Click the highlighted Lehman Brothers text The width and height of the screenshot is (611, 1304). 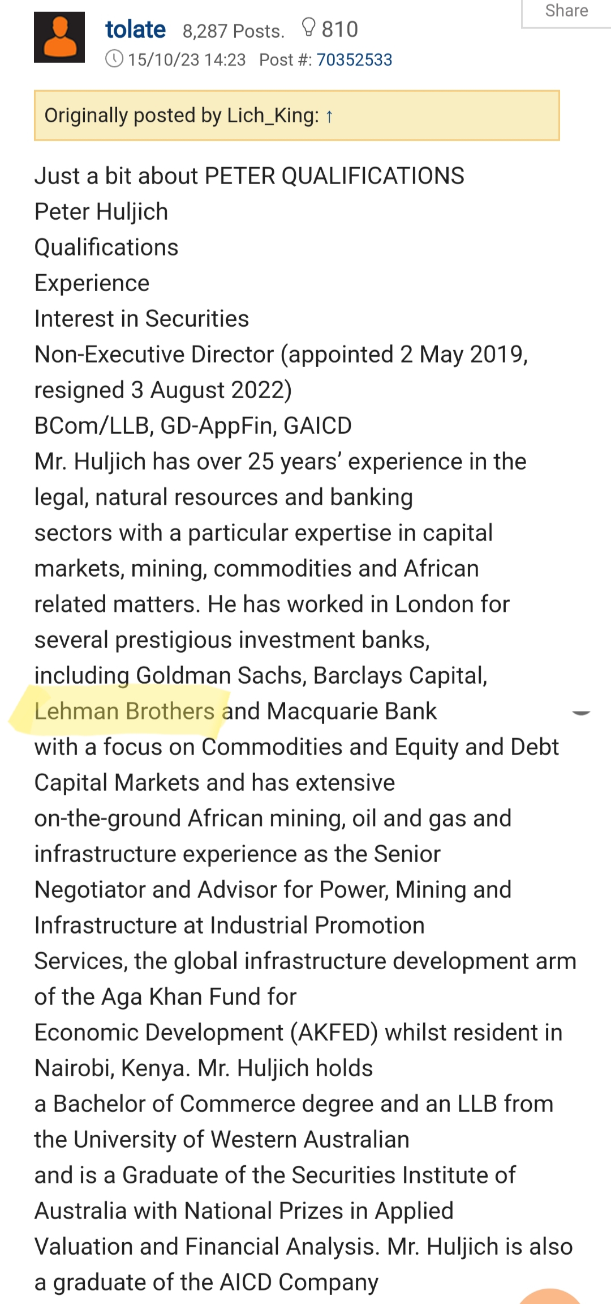click(124, 711)
